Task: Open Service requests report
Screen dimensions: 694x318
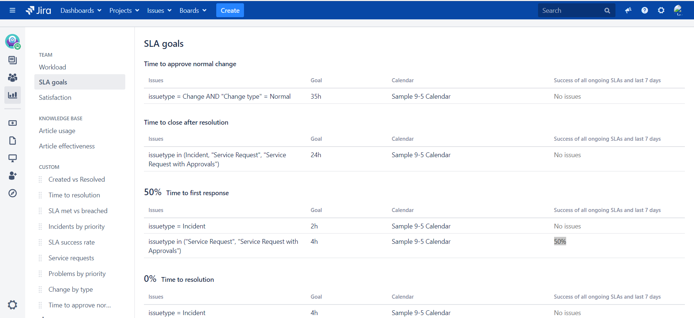Action: point(71,258)
